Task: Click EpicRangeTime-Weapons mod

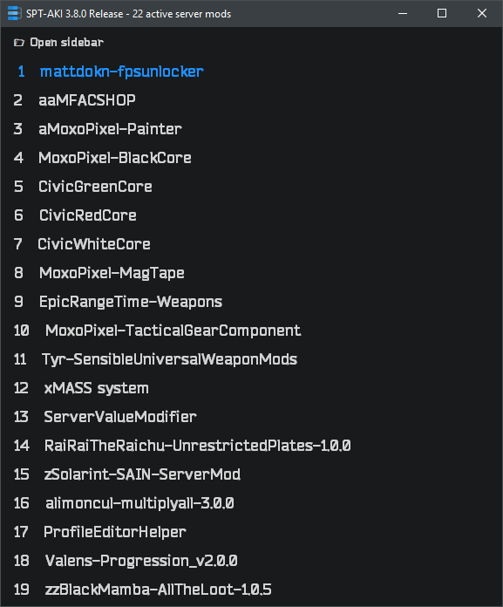Action: (131, 302)
